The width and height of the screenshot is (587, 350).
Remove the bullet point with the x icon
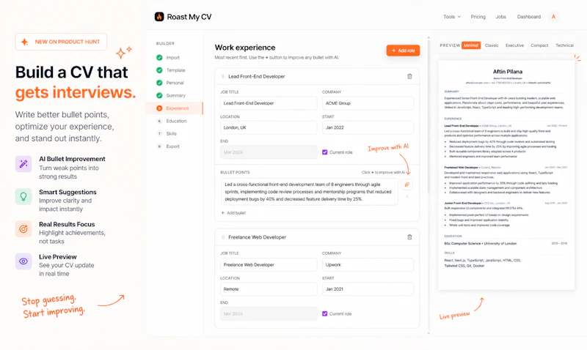click(407, 197)
